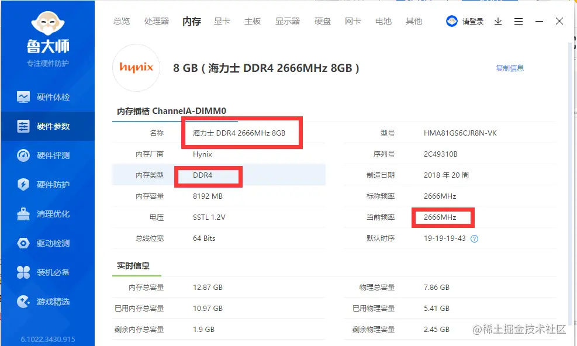Open 装机必备 software section
Screen dimensions: 577x346
pos(48,272)
